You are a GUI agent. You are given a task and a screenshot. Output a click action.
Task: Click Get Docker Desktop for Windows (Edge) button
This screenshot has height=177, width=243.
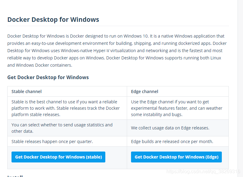(176, 157)
